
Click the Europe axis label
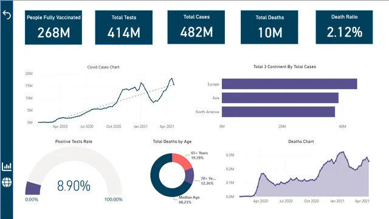coord(213,84)
